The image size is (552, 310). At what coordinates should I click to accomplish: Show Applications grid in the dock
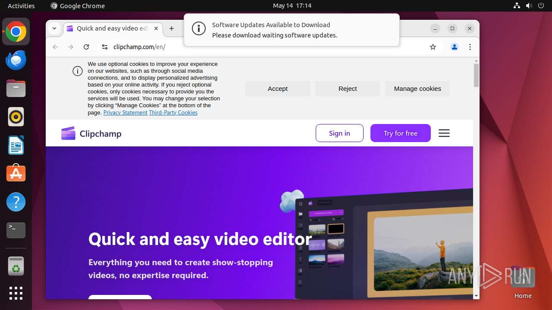point(16,293)
